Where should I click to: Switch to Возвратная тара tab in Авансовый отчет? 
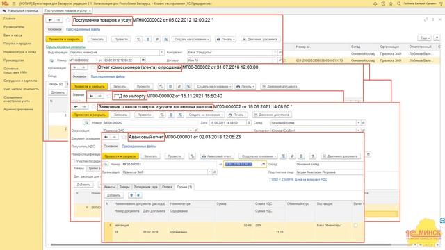click(x=145, y=187)
